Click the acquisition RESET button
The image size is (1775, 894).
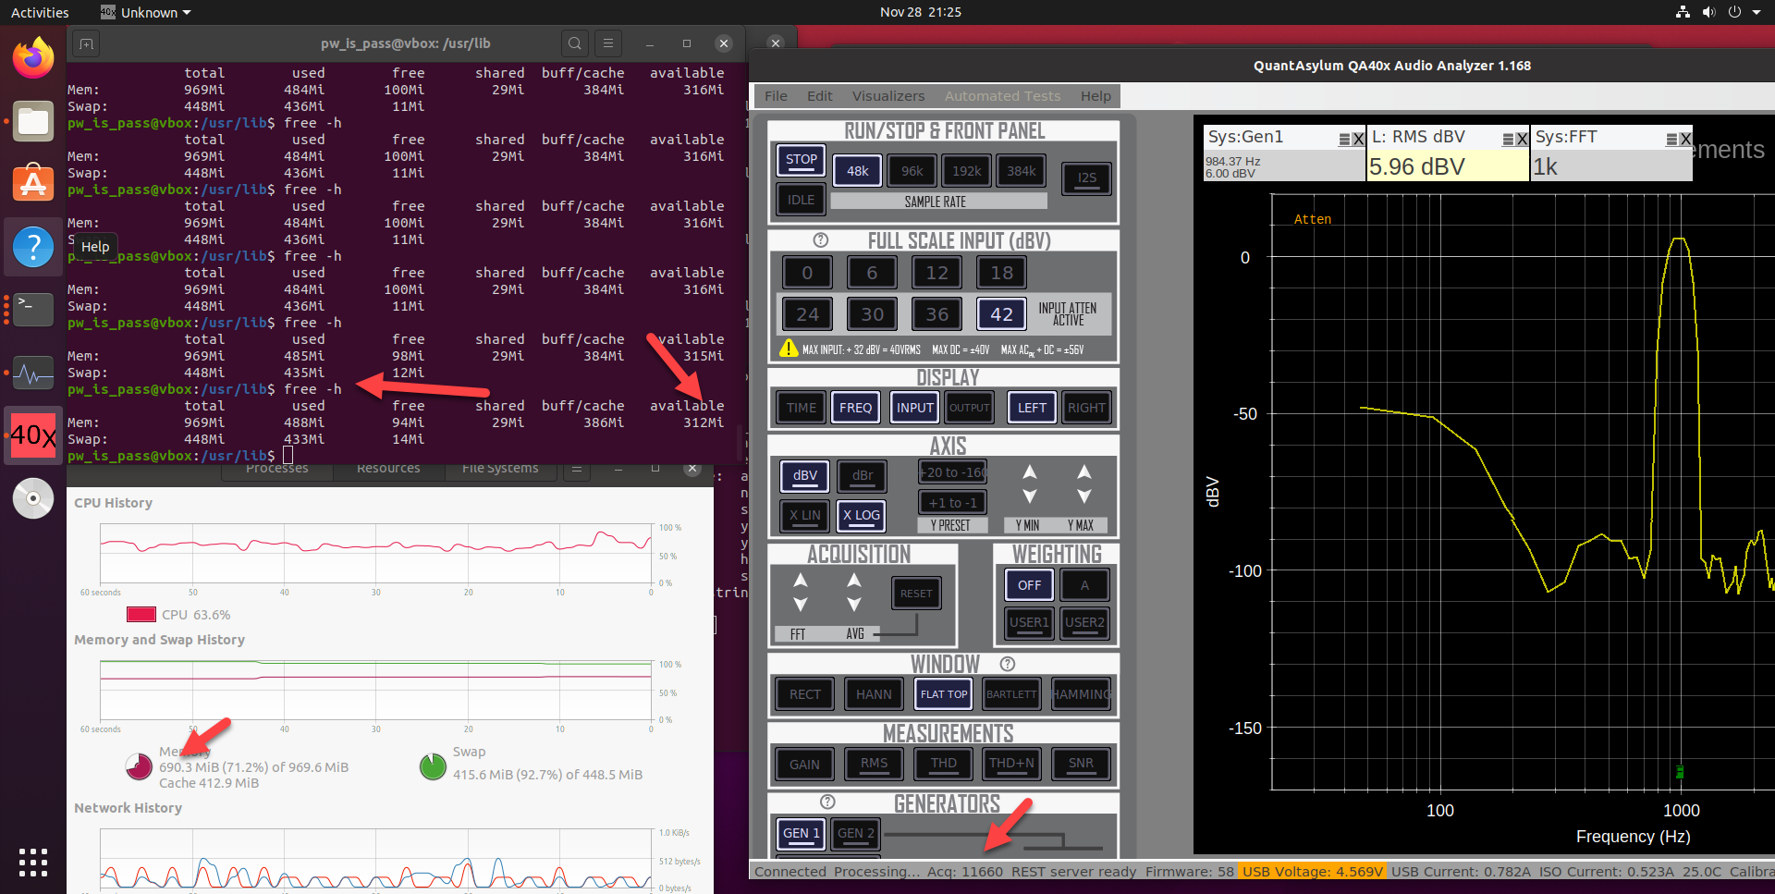pos(916,594)
